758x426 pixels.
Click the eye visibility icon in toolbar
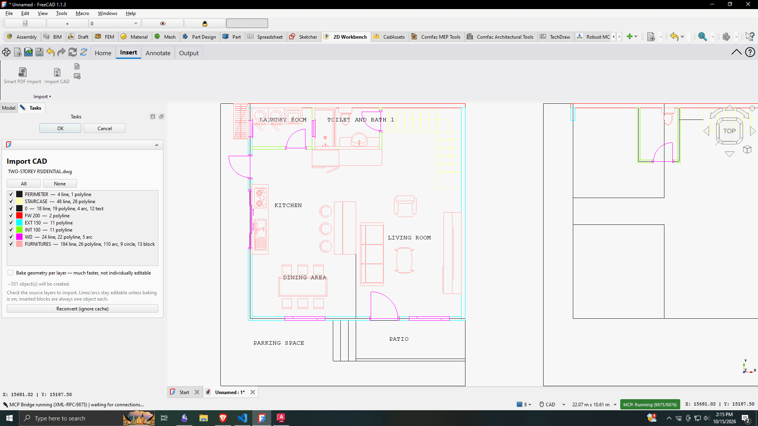tap(163, 24)
